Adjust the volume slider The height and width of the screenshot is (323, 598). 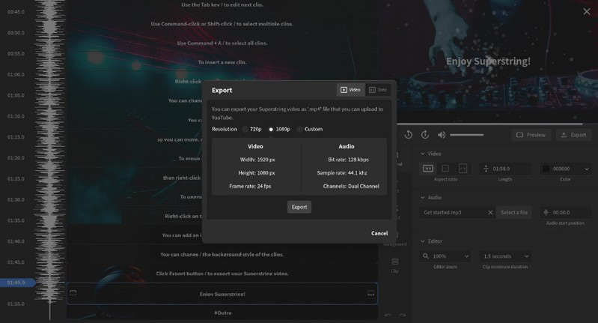click(x=466, y=135)
